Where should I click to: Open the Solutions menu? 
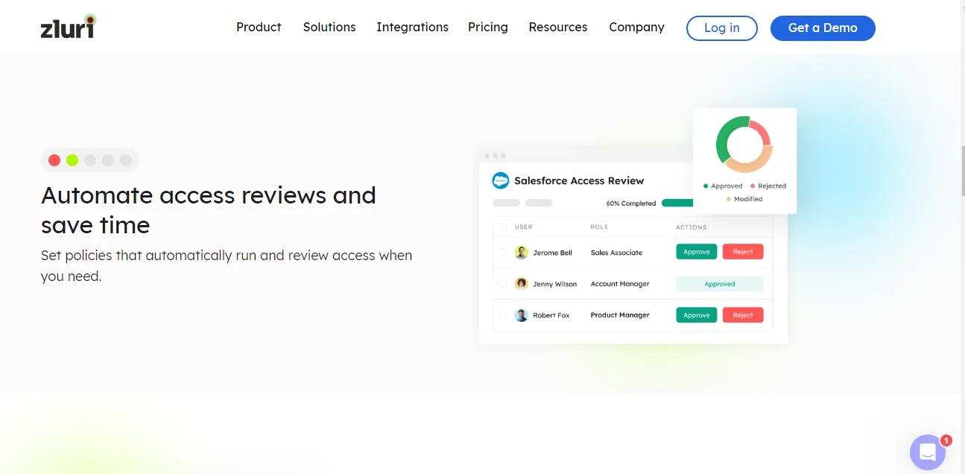click(329, 27)
